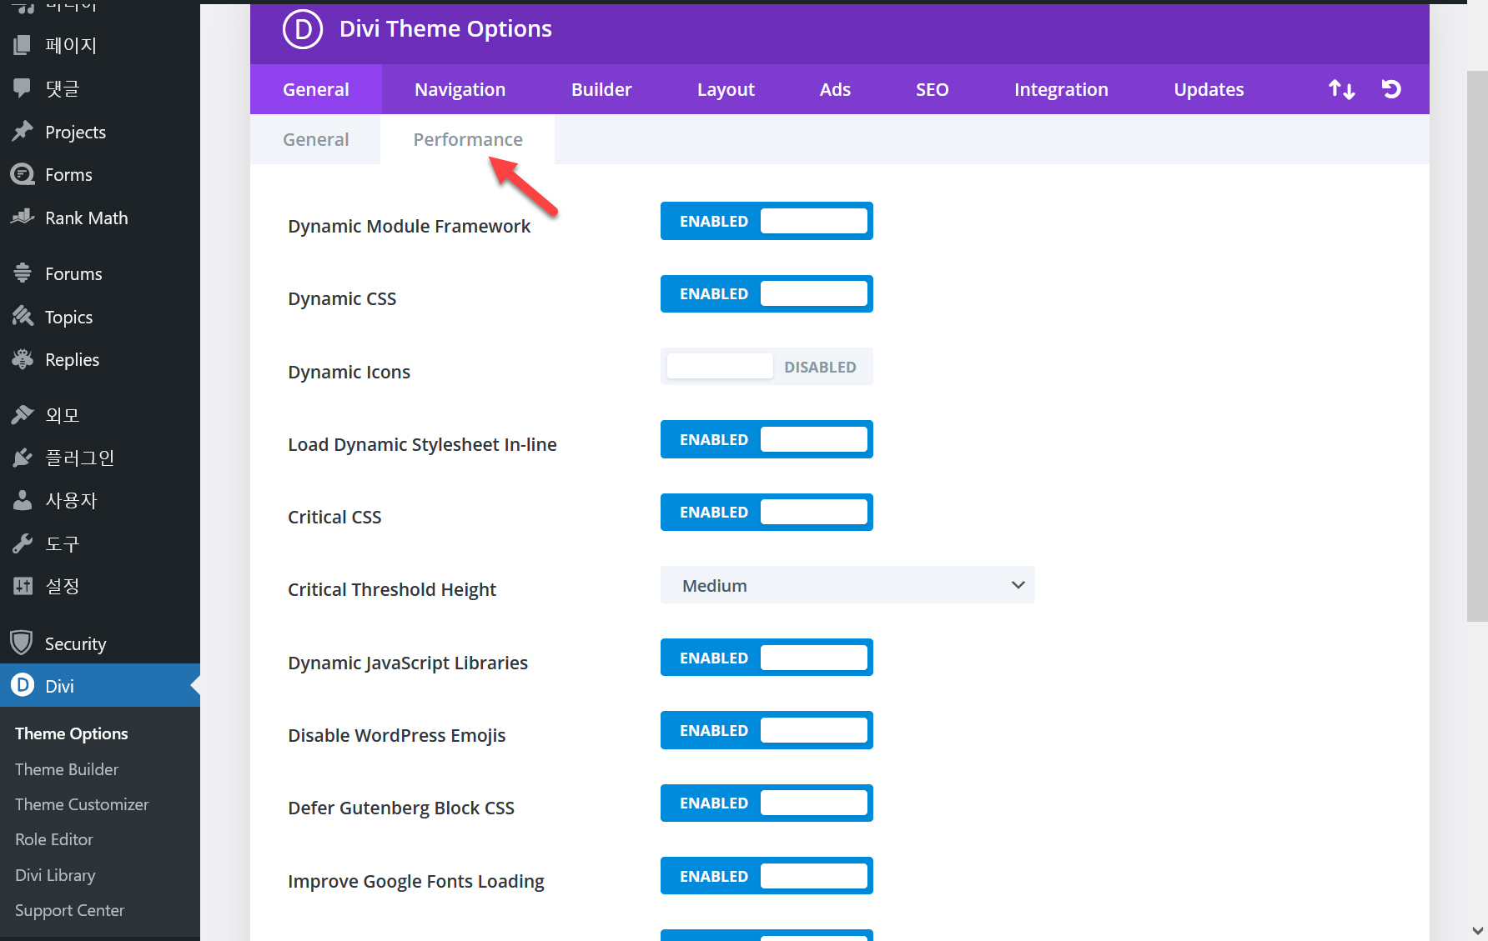
Task: Open the Forums menu label
Action: [x=73, y=273]
